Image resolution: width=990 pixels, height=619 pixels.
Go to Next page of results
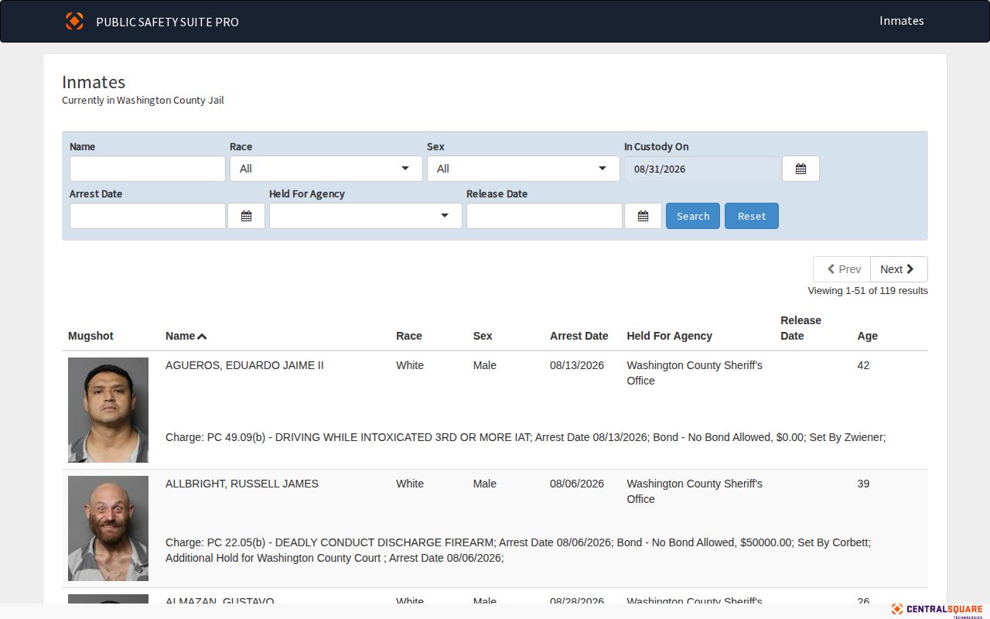point(899,269)
